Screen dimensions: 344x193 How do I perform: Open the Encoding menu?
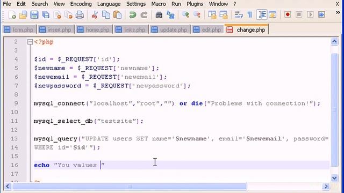pyautogui.click(x=81, y=4)
